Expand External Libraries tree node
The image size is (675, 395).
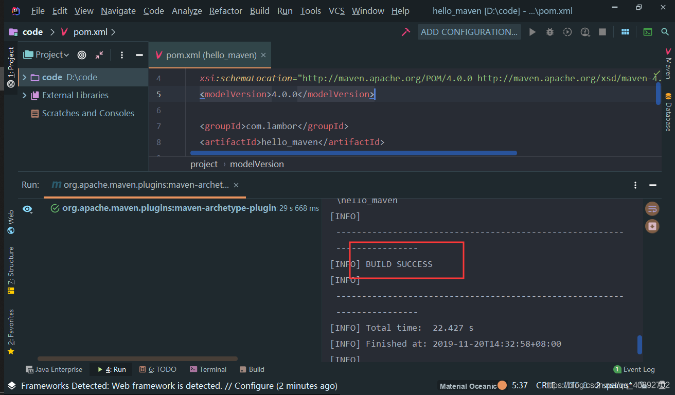tap(24, 95)
